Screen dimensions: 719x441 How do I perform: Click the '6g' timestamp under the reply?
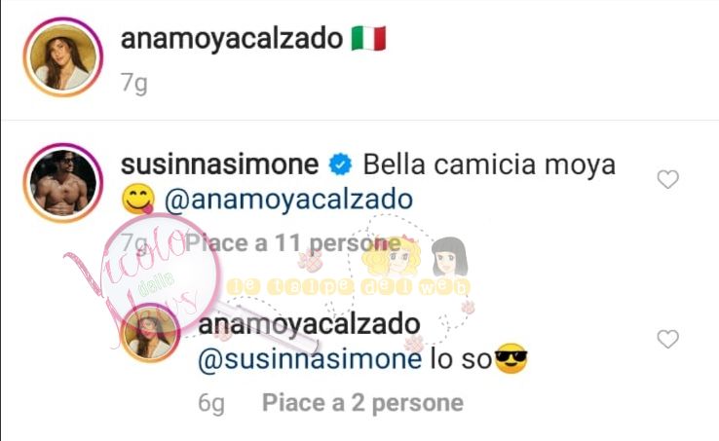pyautogui.click(x=211, y=403)
